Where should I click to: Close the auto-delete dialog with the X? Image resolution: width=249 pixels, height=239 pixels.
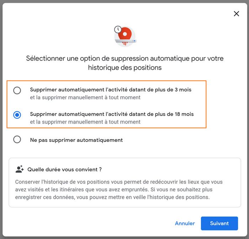236,14
